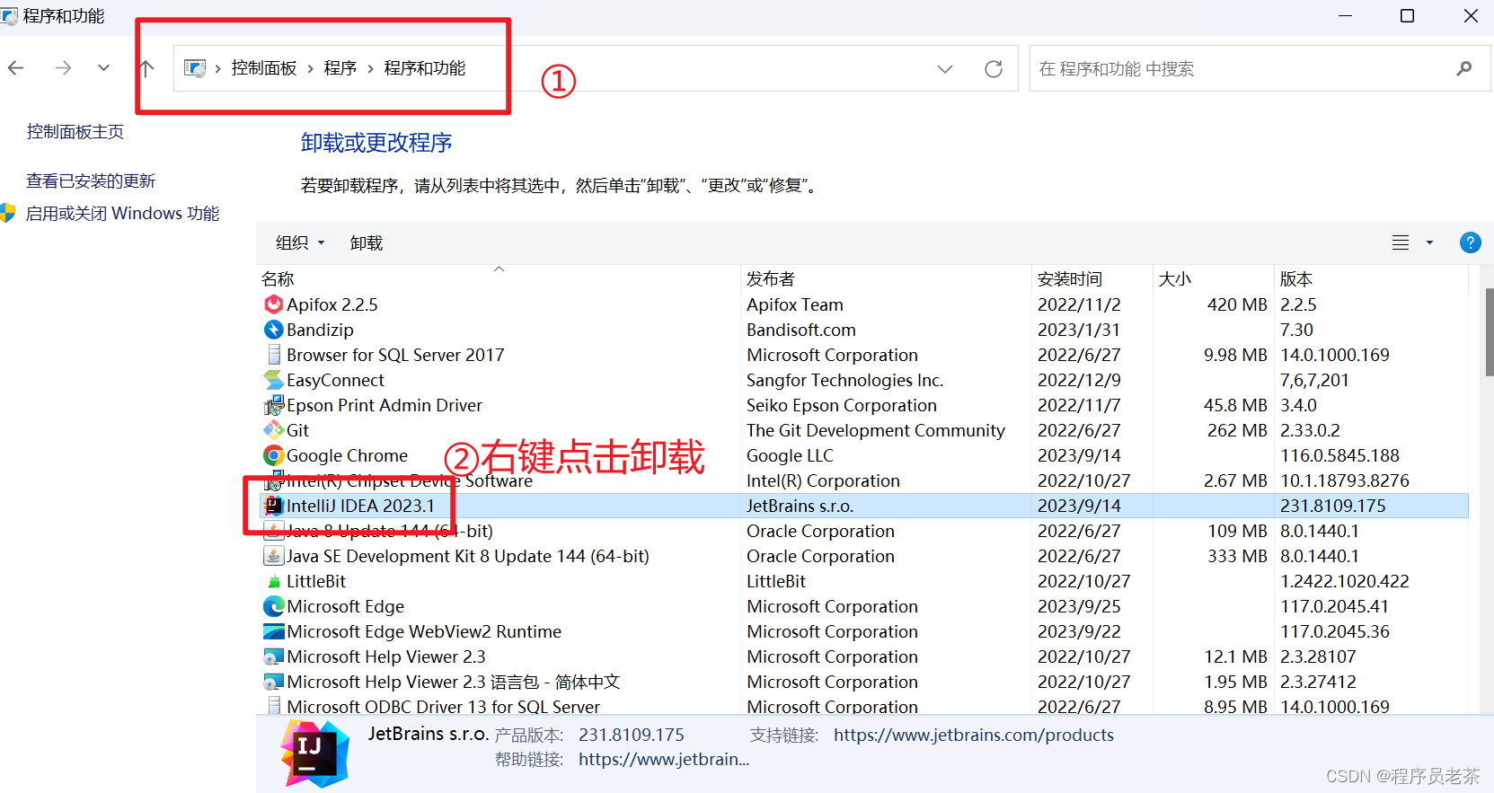Viewport: 1494px width, 793px height.
Task: Click Sangfor Technologies Inc. publisher cell
Action: [845, 380]
